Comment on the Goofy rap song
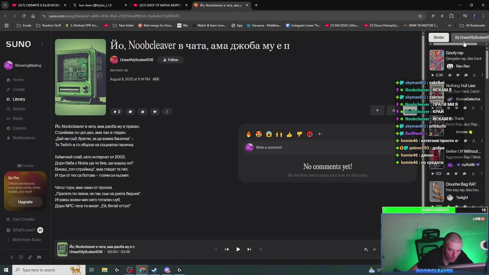The height and width of the screenshot is (275, 489). [466, 75]
